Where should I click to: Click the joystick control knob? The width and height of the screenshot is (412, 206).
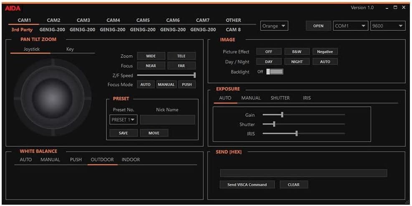click(x=53, y=98)
